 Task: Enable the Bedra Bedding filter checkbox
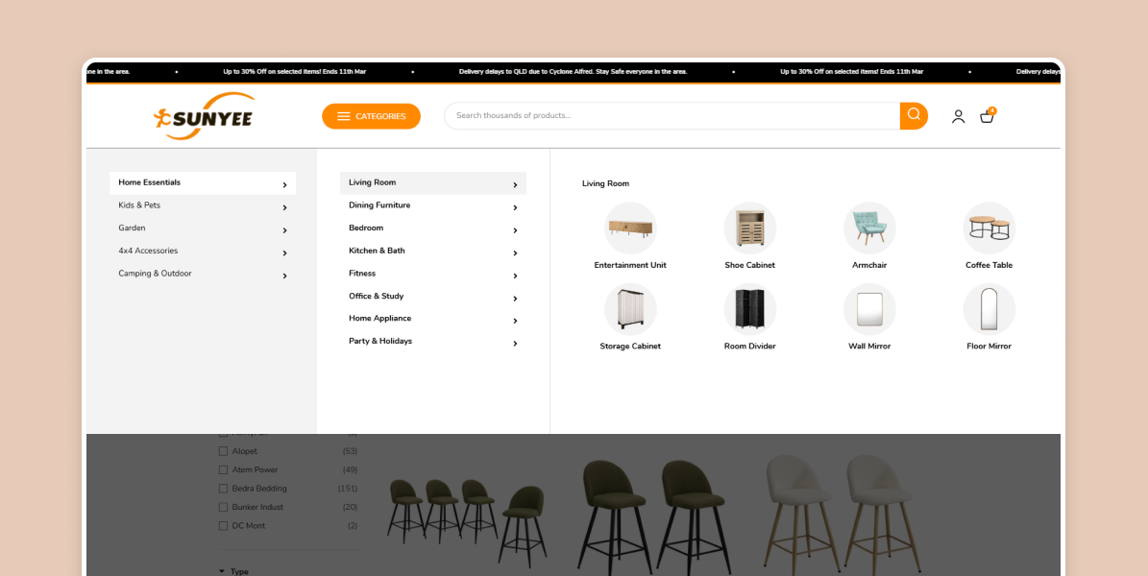pos(224,488)
